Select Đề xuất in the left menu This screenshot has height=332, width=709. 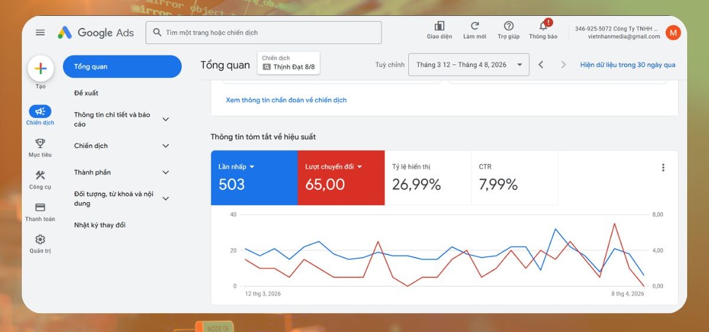click(86, 93)
